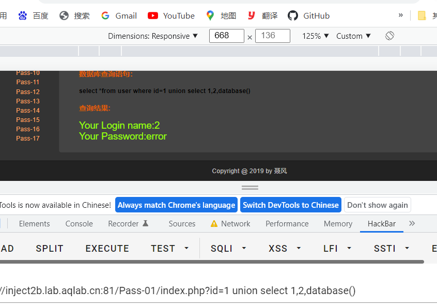The image size is (437, 306).
Task: Click the HackBar URL input field
Action: click(207, 290)
